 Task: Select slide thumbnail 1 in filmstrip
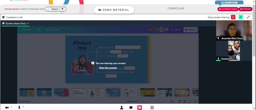point(27,92)
